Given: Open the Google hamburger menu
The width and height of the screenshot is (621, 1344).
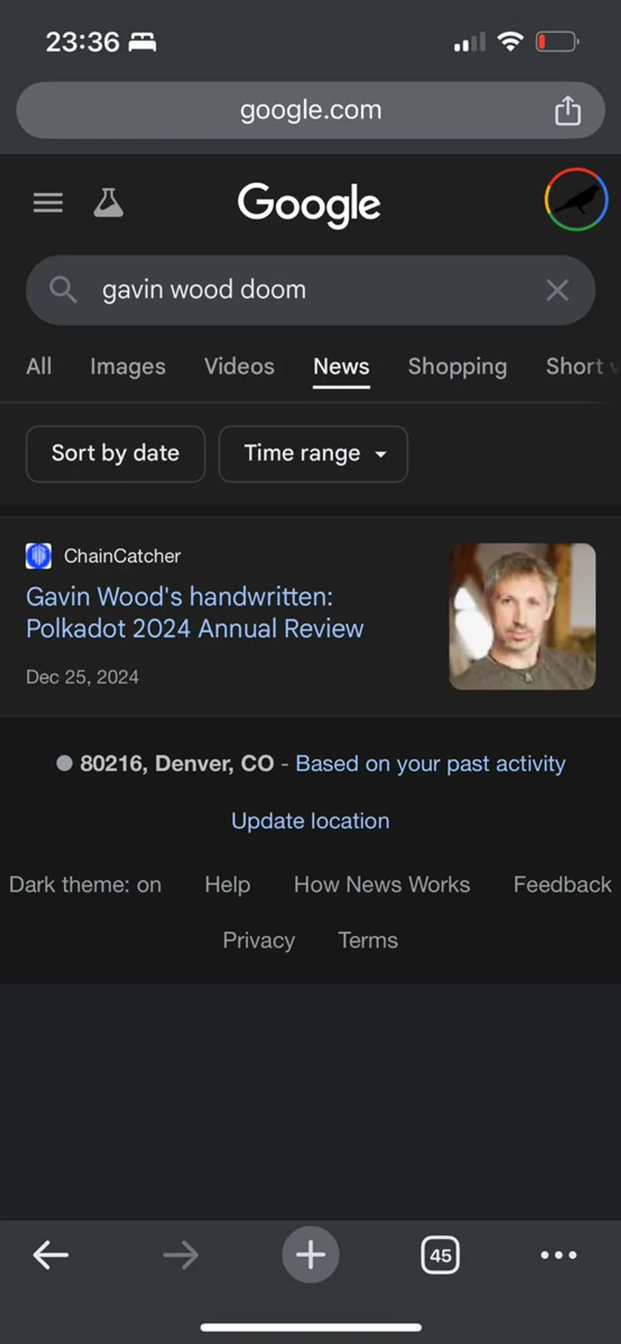Looking at the screenshot, I should point(48,202).
